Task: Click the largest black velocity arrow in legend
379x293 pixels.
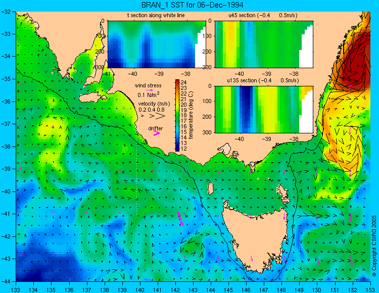Action: [x=160, y=116]
